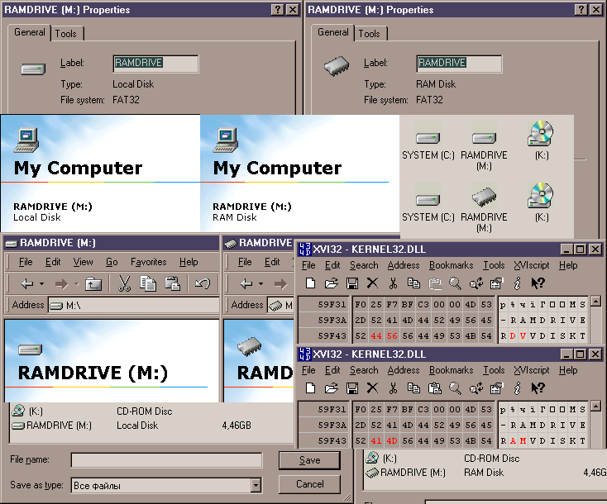Click Address bar showing M:\ in Explorer window
The height and width of the screenshot is (504, 607).
(133, 306)
